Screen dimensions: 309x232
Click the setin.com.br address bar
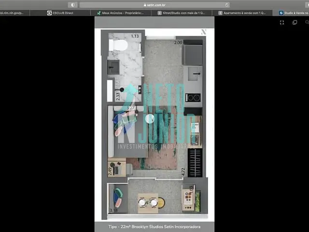[x=154, y=5]
